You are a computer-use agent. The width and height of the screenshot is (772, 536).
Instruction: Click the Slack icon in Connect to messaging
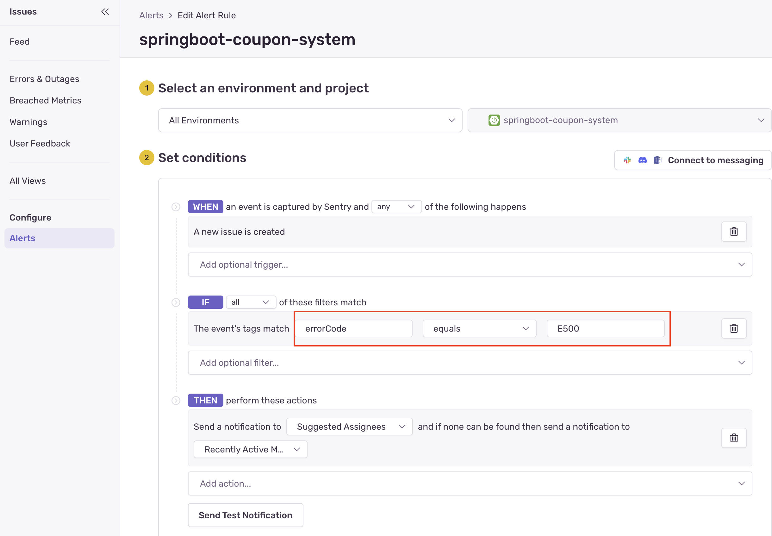(x=627, y=160)
